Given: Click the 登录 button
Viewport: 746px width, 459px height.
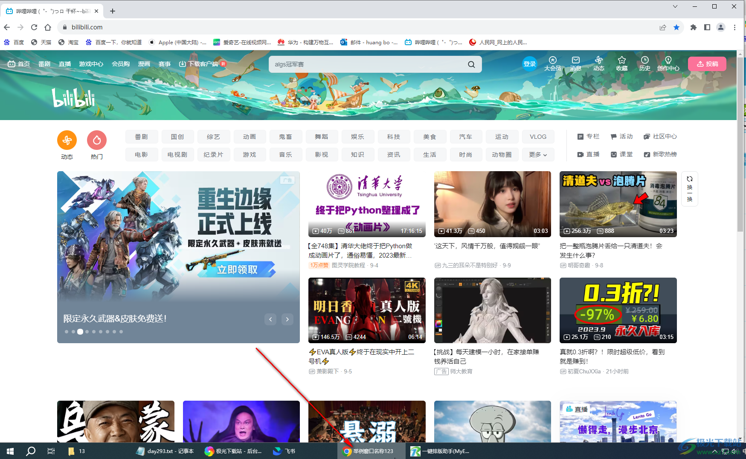Looking at the screenshot, I should (x=530, y=64).
